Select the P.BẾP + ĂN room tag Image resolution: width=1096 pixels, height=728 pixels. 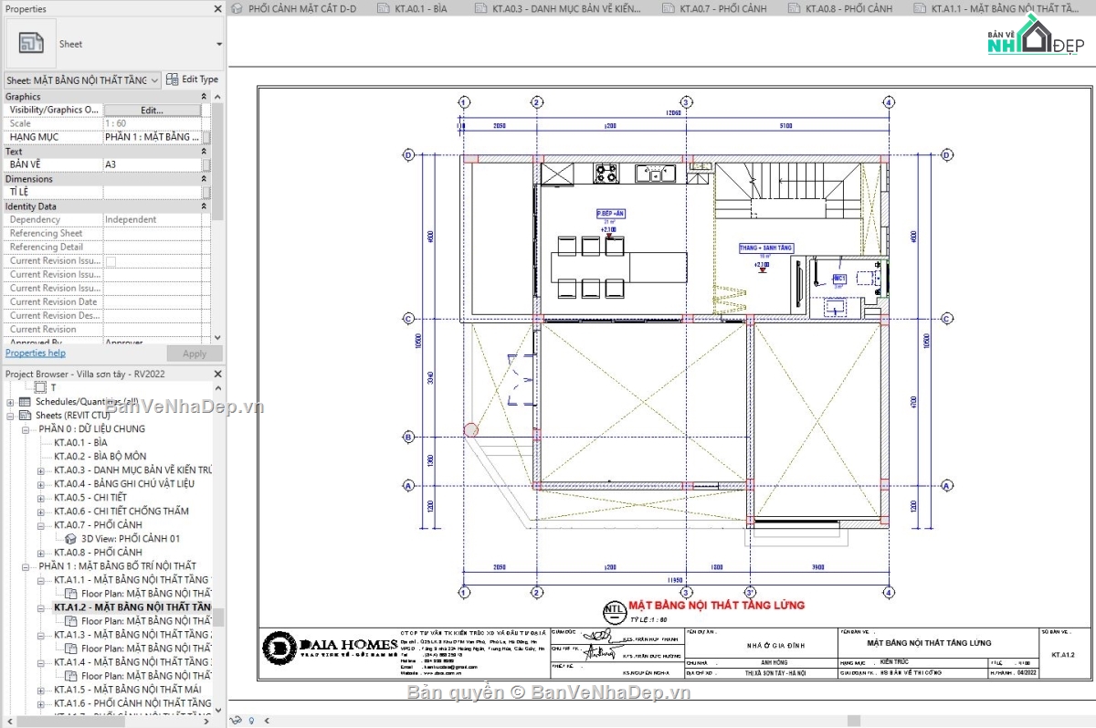(x=612, y=214)
